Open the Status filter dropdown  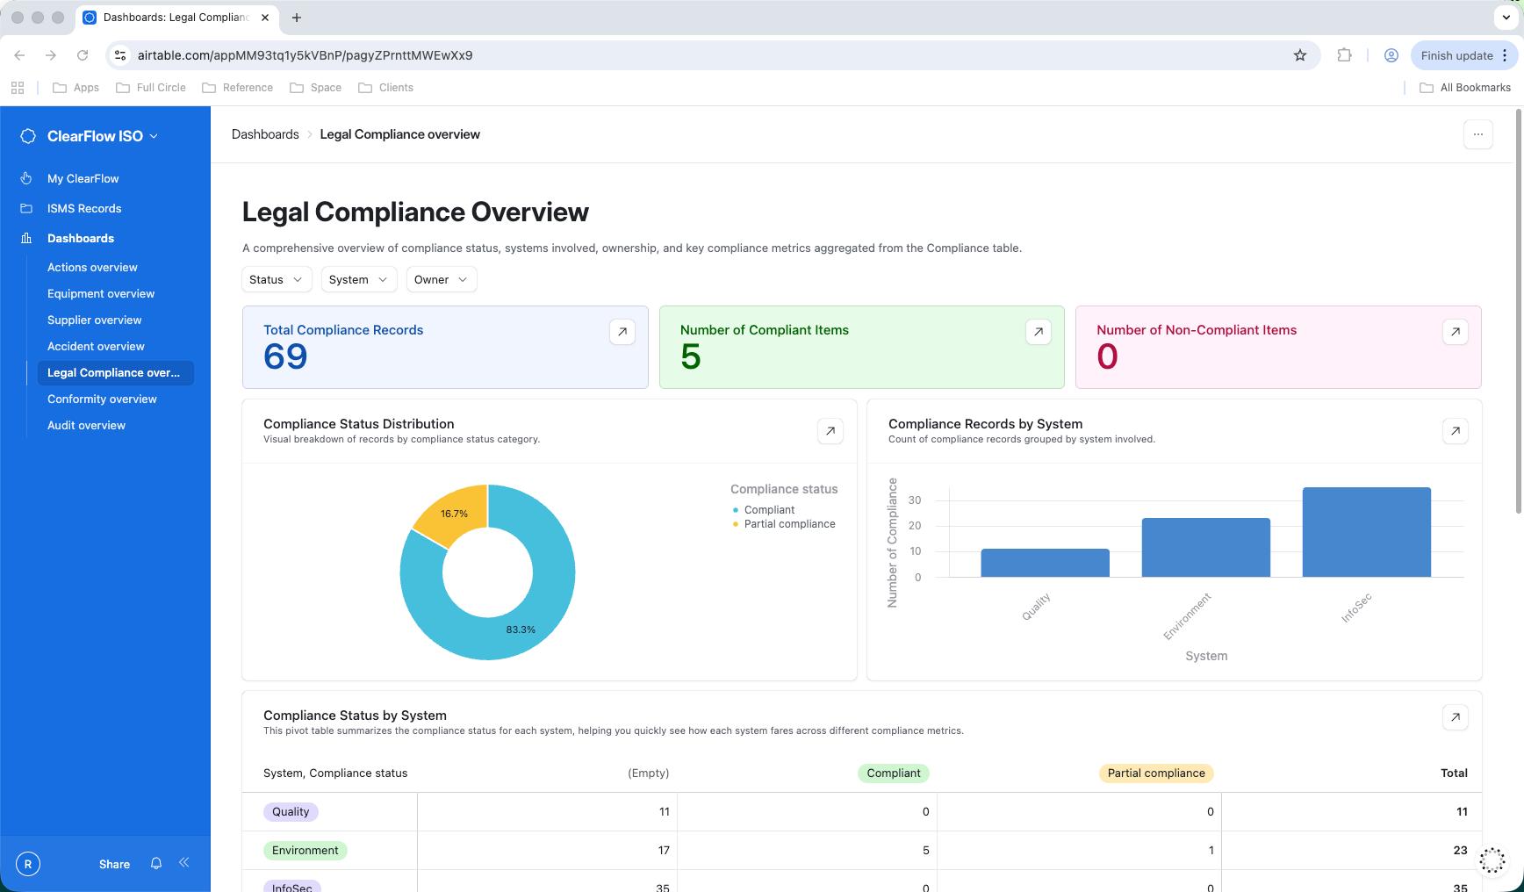(276, 280)
